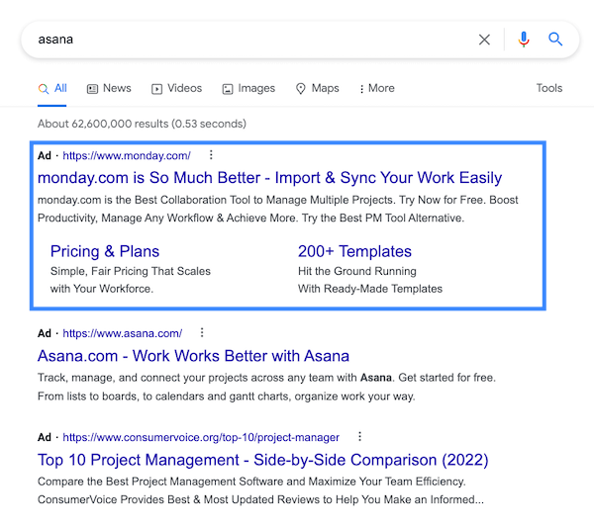This screenshot has width=594, height=527.
Task: Click text 'with Your Workforce.'
Action: click(102, 289)
